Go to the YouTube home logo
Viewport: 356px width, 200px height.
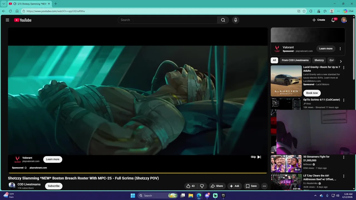[x=23, y=20]
